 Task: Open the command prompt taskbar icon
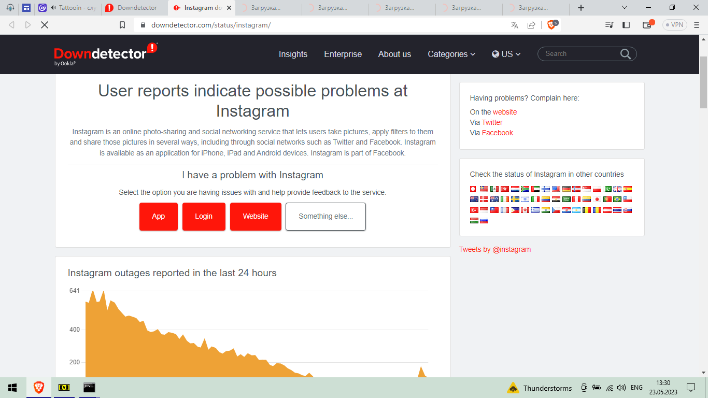[89, 388]
